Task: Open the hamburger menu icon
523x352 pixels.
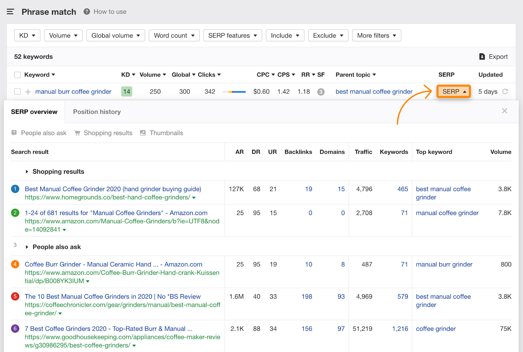Action: pos(10,12)
